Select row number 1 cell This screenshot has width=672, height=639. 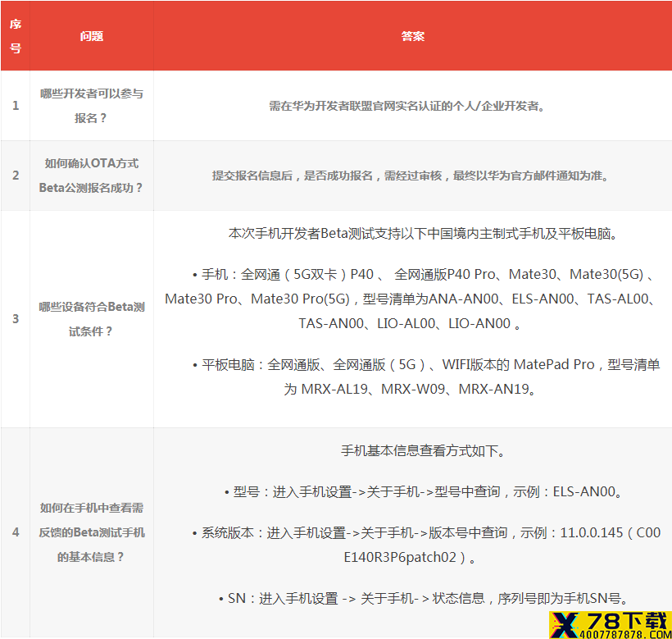tap(16, 106)
